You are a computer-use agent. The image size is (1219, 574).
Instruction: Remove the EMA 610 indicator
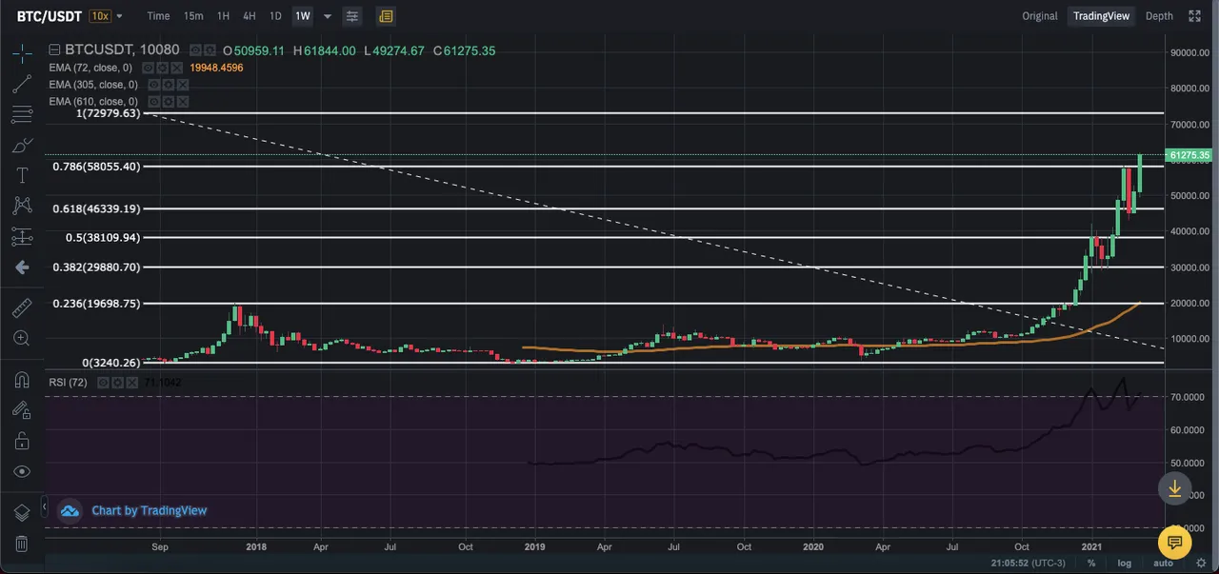183,101
